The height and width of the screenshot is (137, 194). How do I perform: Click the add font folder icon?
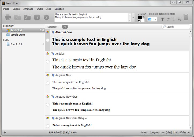click(x=17, y=17)
